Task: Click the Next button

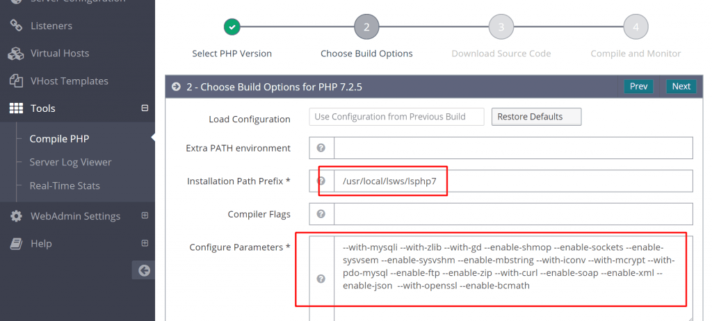Action: tap(681, 86)
